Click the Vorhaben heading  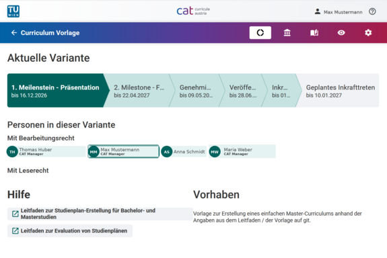pos(216,195)
